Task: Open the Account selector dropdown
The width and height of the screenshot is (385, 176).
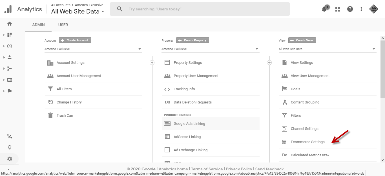Action: coord(93,49)
